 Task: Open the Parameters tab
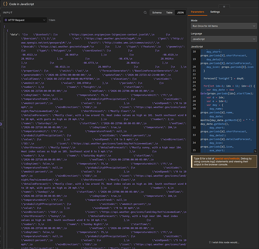point(197,12)
